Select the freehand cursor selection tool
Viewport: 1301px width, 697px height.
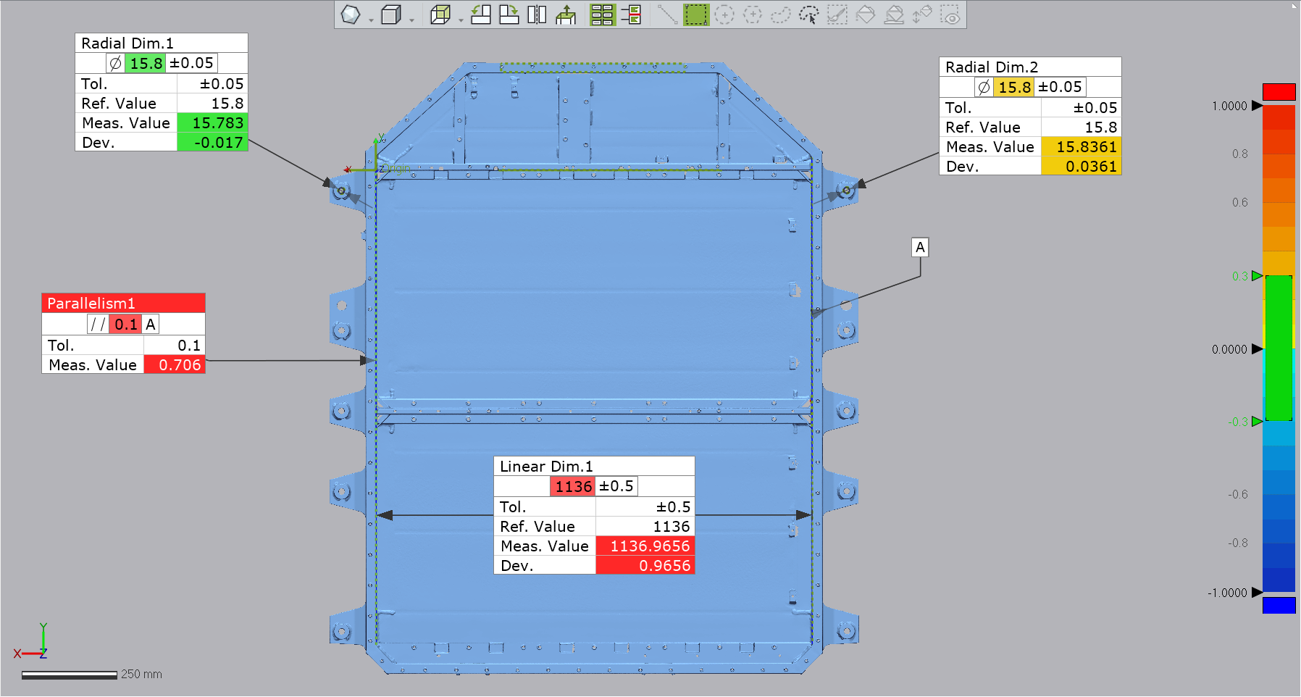point(809,13)
